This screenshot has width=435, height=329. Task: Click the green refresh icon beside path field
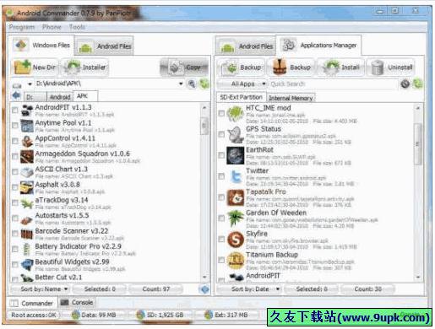click(204, 84)
